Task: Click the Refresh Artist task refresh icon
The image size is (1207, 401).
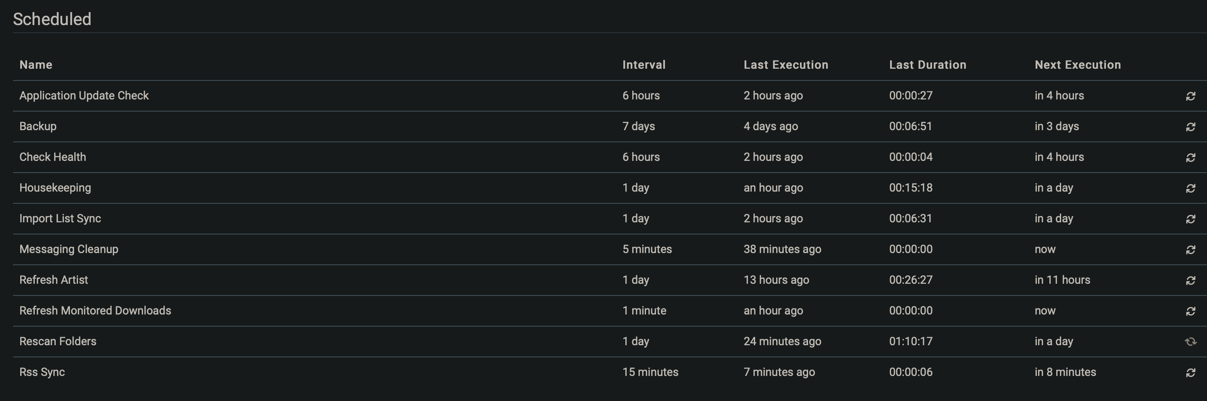Action: 1190,280
